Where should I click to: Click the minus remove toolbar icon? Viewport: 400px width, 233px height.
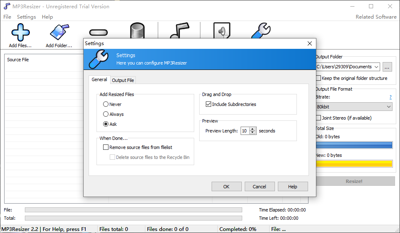point(99,33)
